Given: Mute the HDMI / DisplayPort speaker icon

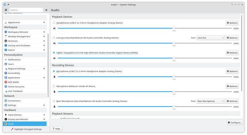Looking at the screenshot, I should click(54, 58).
